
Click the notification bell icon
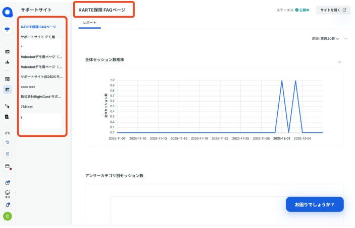click(x=8, y=205)
